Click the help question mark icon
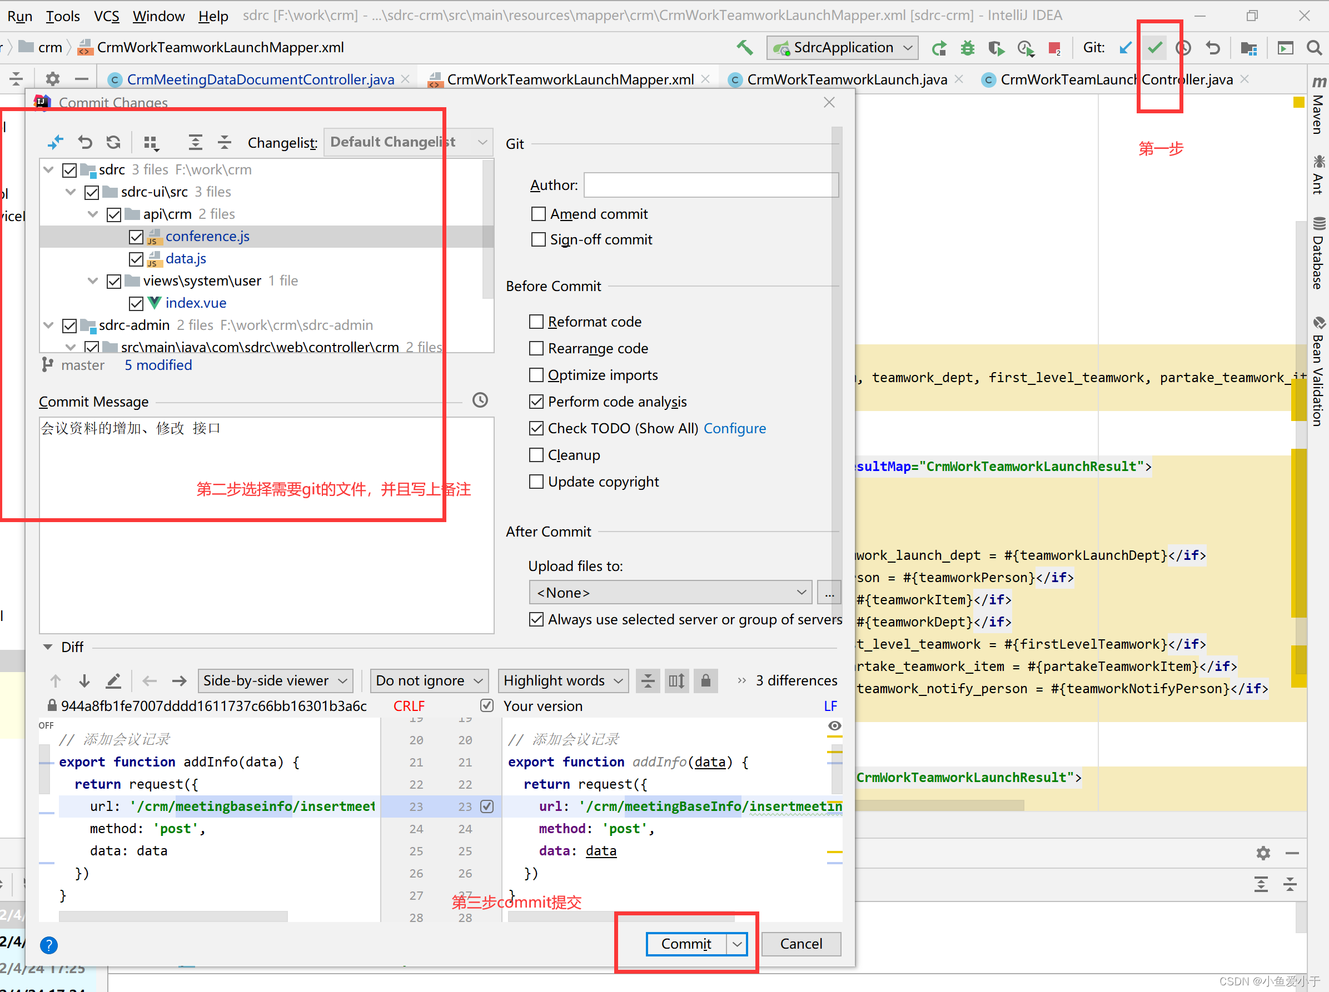Viewport: 1329px width, 992px height. (x=49, y=945)
